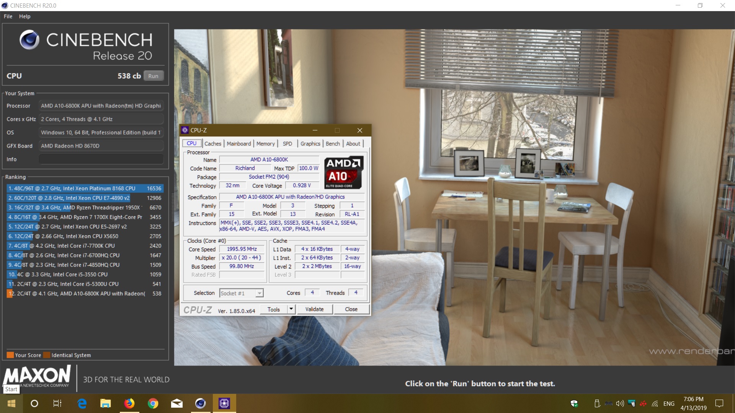
Task: Select ranking row Intel Core i5-5300U CPU
Action: coord(85,284)
